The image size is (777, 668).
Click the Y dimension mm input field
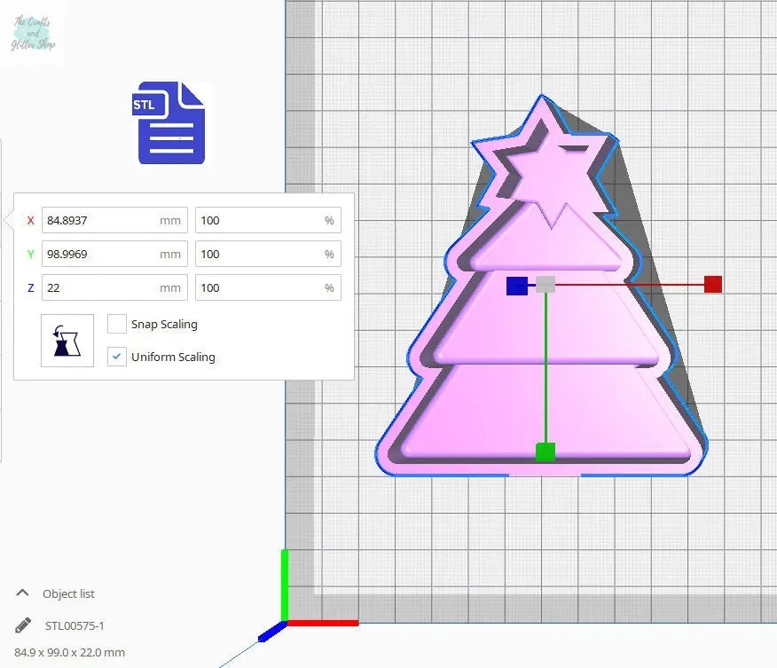(x=99, y=255)
